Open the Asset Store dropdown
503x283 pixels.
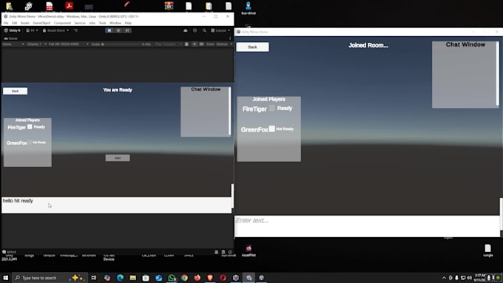click(55, 30)
